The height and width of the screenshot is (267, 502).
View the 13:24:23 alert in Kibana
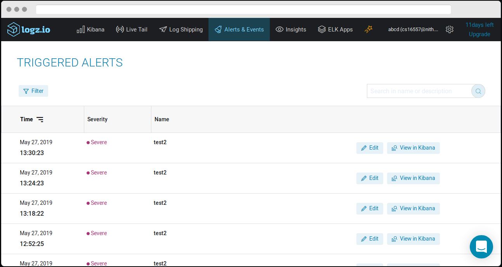tap(413, 178)
